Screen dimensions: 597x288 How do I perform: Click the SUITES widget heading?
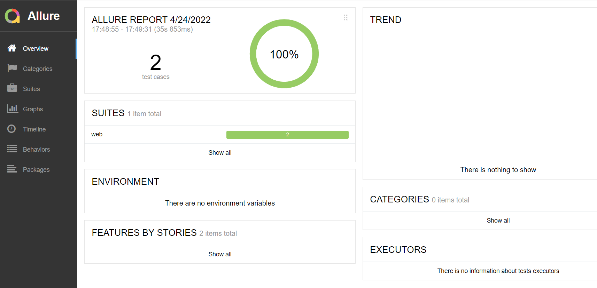(x=108, y=113)
